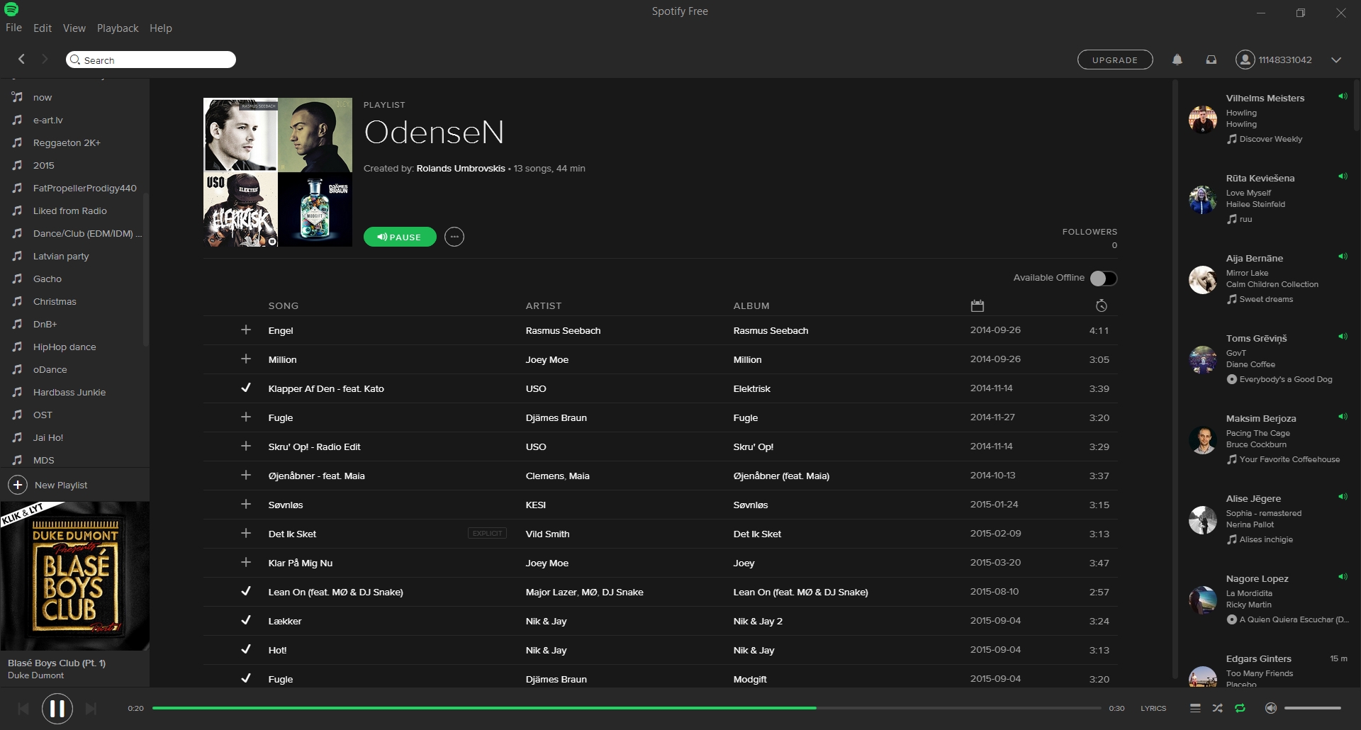Screen dimensions: 1361x730
Task: Open the notifications bell
Action: [x=1177, y=60]
